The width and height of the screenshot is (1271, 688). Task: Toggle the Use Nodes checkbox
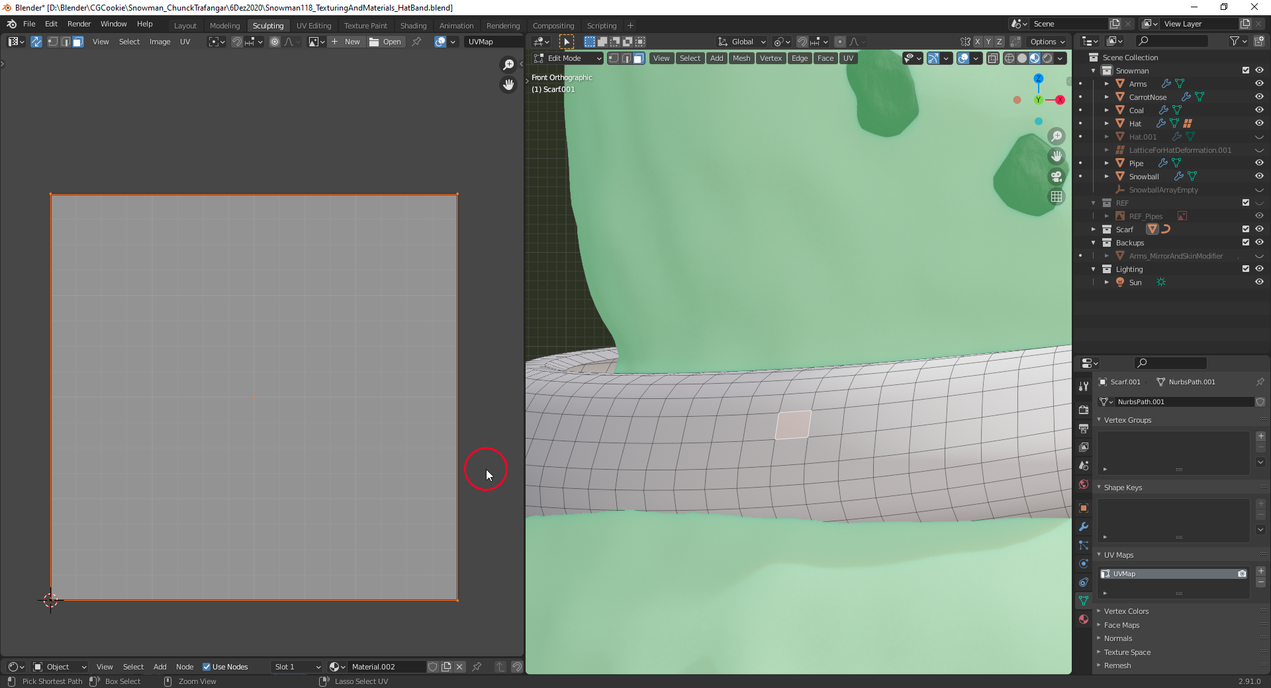point(207,667)
